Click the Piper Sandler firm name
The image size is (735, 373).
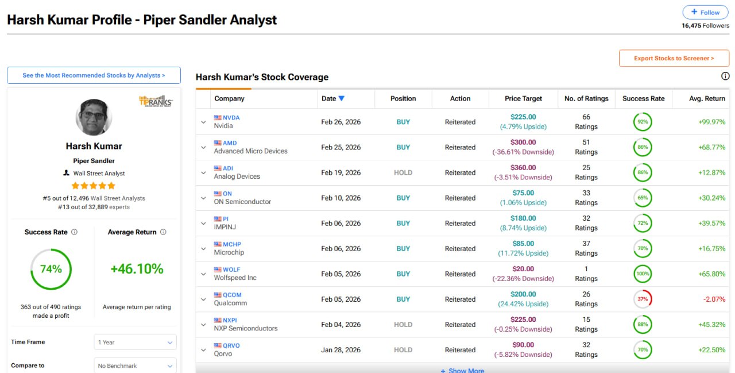(94, 161)
